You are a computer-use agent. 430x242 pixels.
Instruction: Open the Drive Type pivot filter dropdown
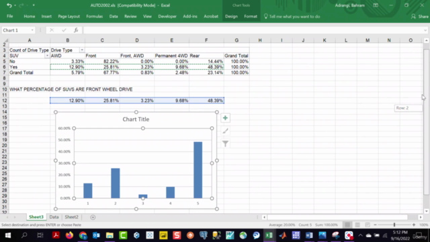tap(82, 50)
